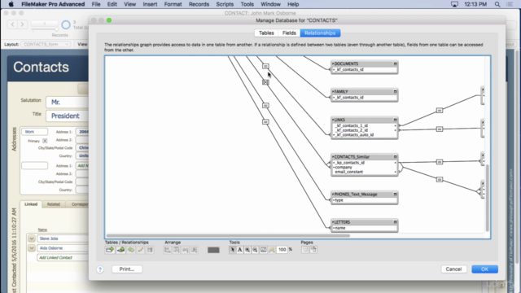
Task: Click the relationship operator box near the cursor
Action: 265,67
